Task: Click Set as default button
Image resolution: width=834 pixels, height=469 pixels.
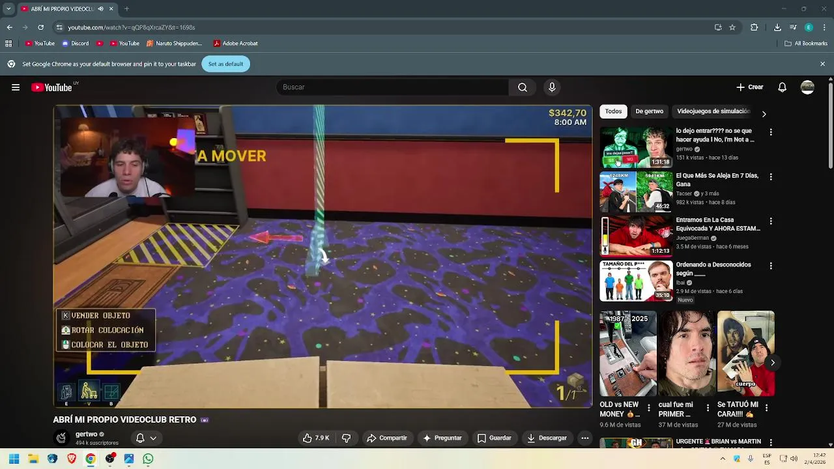Action: pyautogui.click(x=225, y=64)
